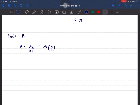This screenshot has width=140, height=105.
Task: Undo the last stroke
Action: click(x=113, y=6)
